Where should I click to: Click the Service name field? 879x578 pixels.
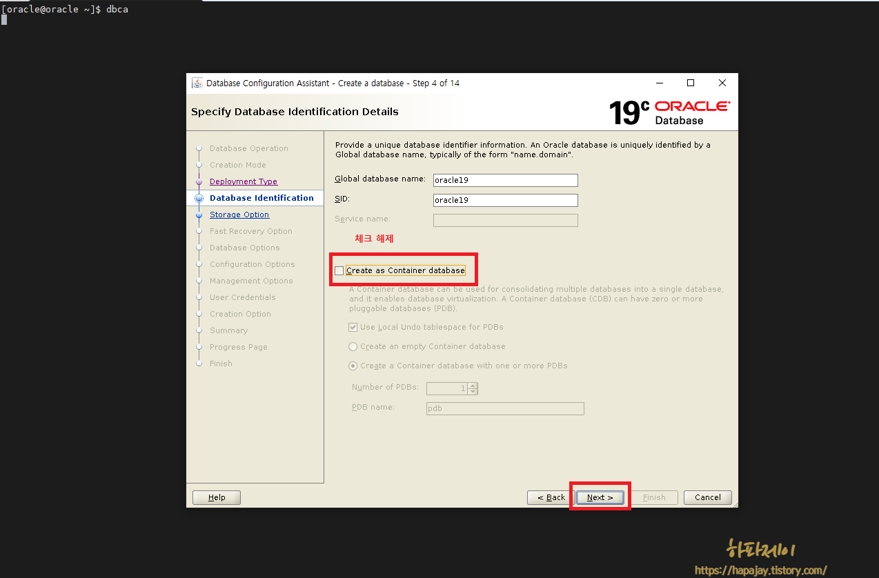pos(506,220)
